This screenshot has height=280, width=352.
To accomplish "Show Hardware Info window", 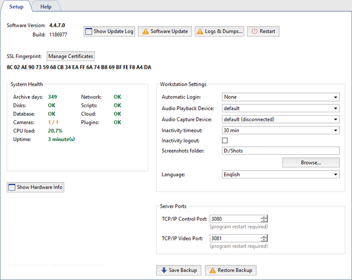I will [x=36, y=187].
